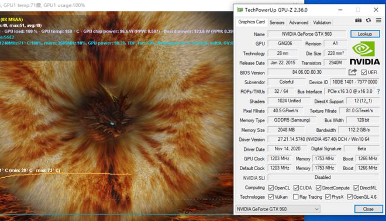Click the Memory field in Default Clock row
Screen dimensions: 386x221
(x=325, y=168)
